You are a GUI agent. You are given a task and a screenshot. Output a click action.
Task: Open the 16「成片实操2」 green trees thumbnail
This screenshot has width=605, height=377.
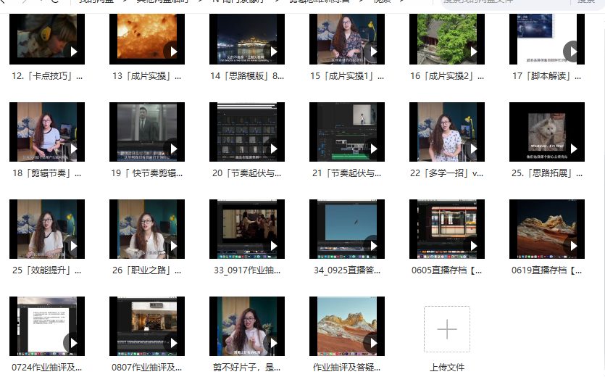[x=447, y=39]
